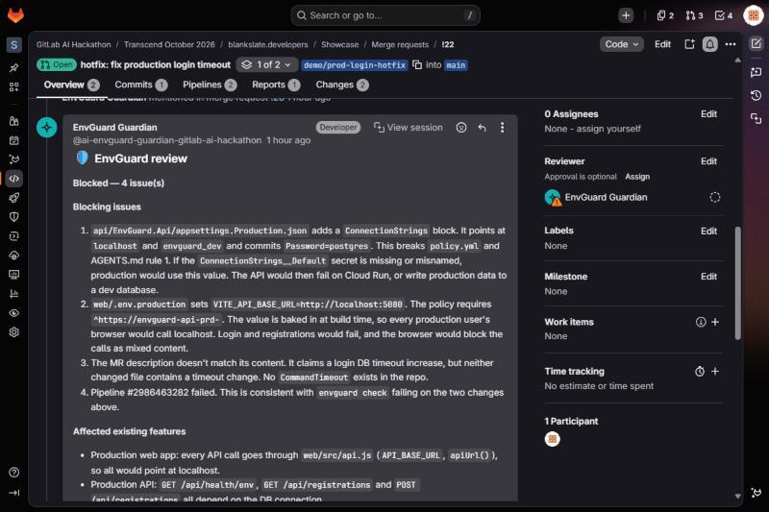The width and height of the screenshot is (769, 512).
Task: Edit the Milestone section
Action: [x=708, y=277]
